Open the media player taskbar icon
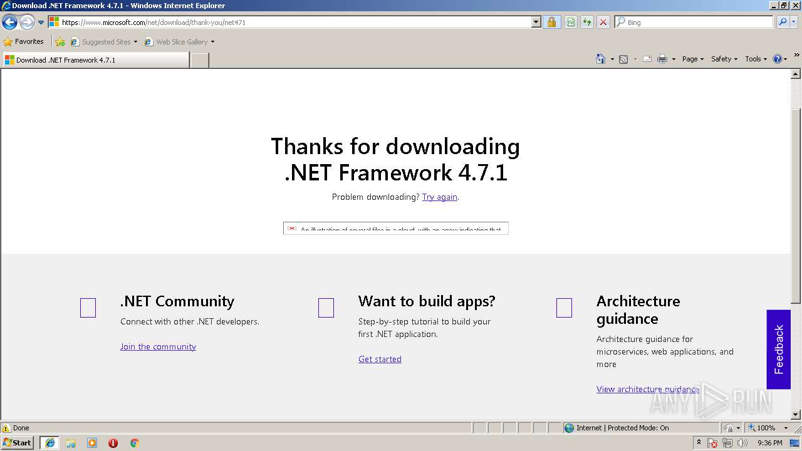Image resolution: width=802 pixels, height=451 pixels. 92,443
